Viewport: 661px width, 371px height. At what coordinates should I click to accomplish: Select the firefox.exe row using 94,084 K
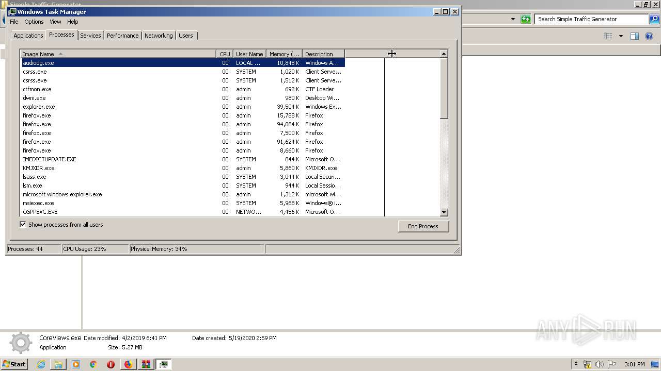(183, 124)
